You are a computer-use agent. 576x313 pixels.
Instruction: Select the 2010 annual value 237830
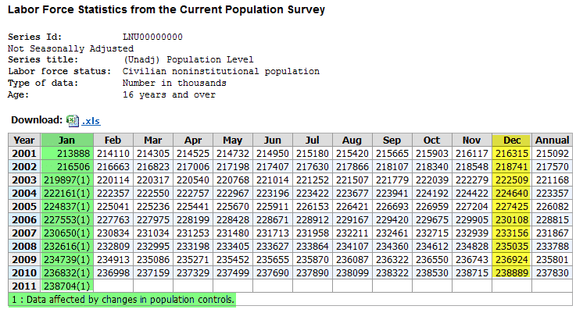click(x=552, y=272)
